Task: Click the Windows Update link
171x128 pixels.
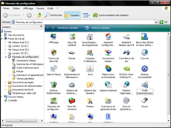Action: pyautogui.click(x=67, y=28)
